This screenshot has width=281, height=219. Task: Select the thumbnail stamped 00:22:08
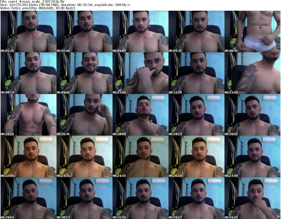(x=29, y=157)
